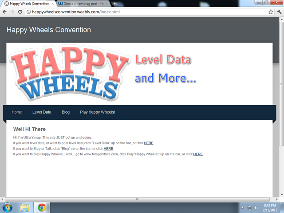284x213 pixels.
Task: Click the horizontal scrollbar right arrow
Action: coord(277,199)
